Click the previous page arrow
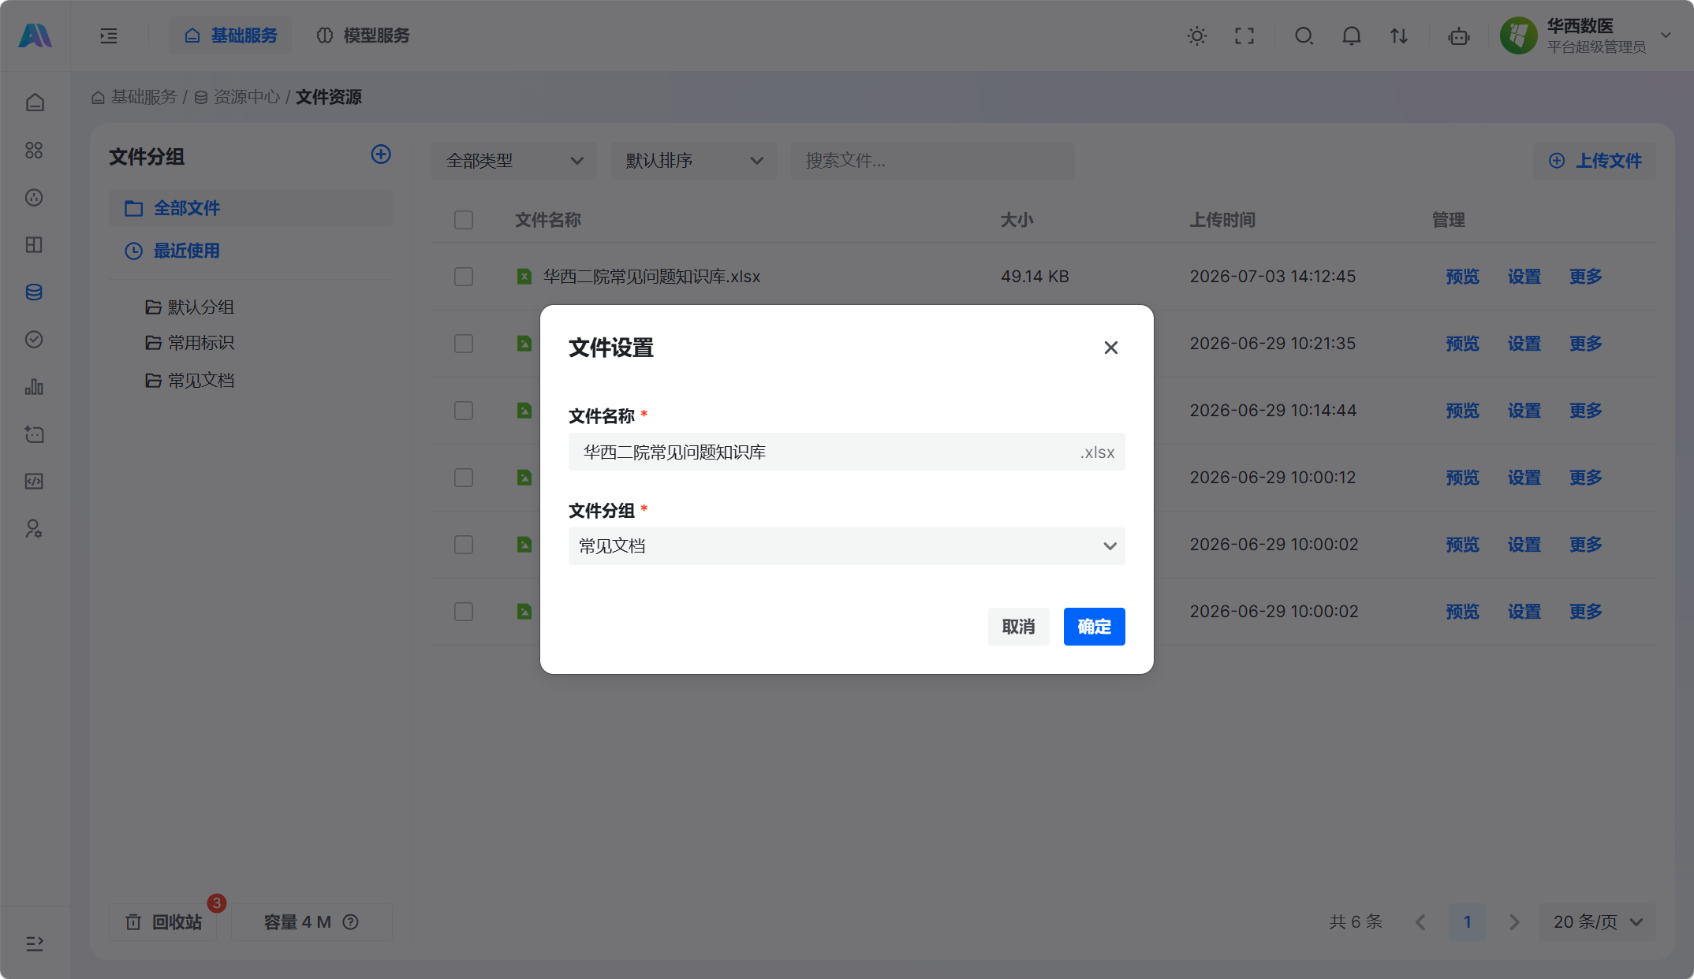Image resolution: width=1694 pixels, height=979 pixels. 1420,921
